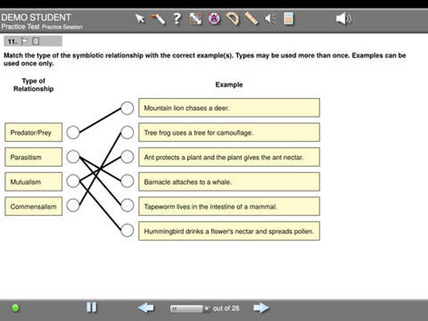Click the Tapeworm example box
The width and height of the screenshot is (428, 321).
(228, 206)
